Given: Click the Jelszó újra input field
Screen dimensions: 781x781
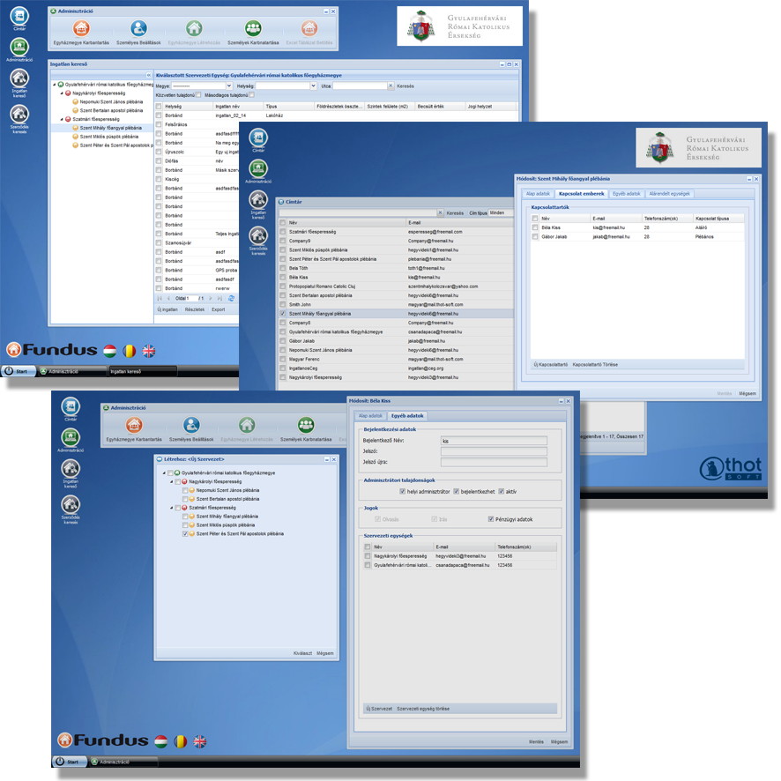Looking at the screenshot, I should (x=494, y=462).
